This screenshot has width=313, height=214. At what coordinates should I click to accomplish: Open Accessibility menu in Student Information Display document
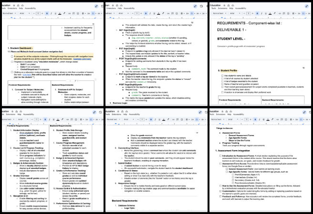click(x=29, y=114)
